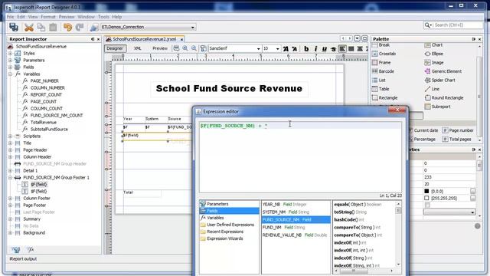Viewport: 490px width, 276px height.
Task: Expand the Fields node in Report Inspector
Action: (x=10, y=67)
